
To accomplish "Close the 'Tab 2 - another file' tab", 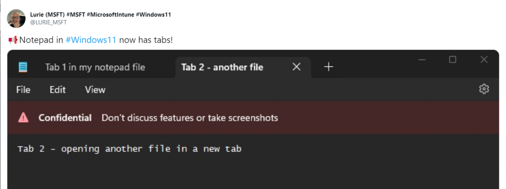I will click(x=296, y=67).
